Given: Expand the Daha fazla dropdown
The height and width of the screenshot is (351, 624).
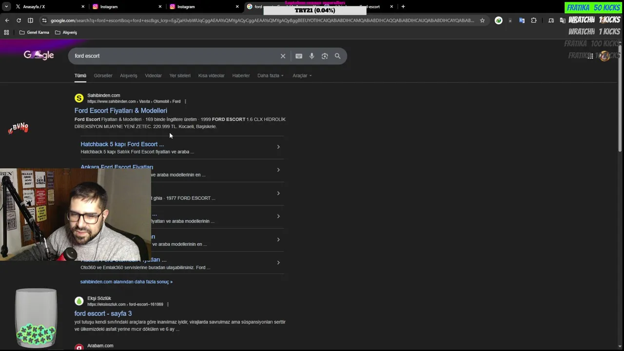Looking at the screenshot, I should click(271, 76).
